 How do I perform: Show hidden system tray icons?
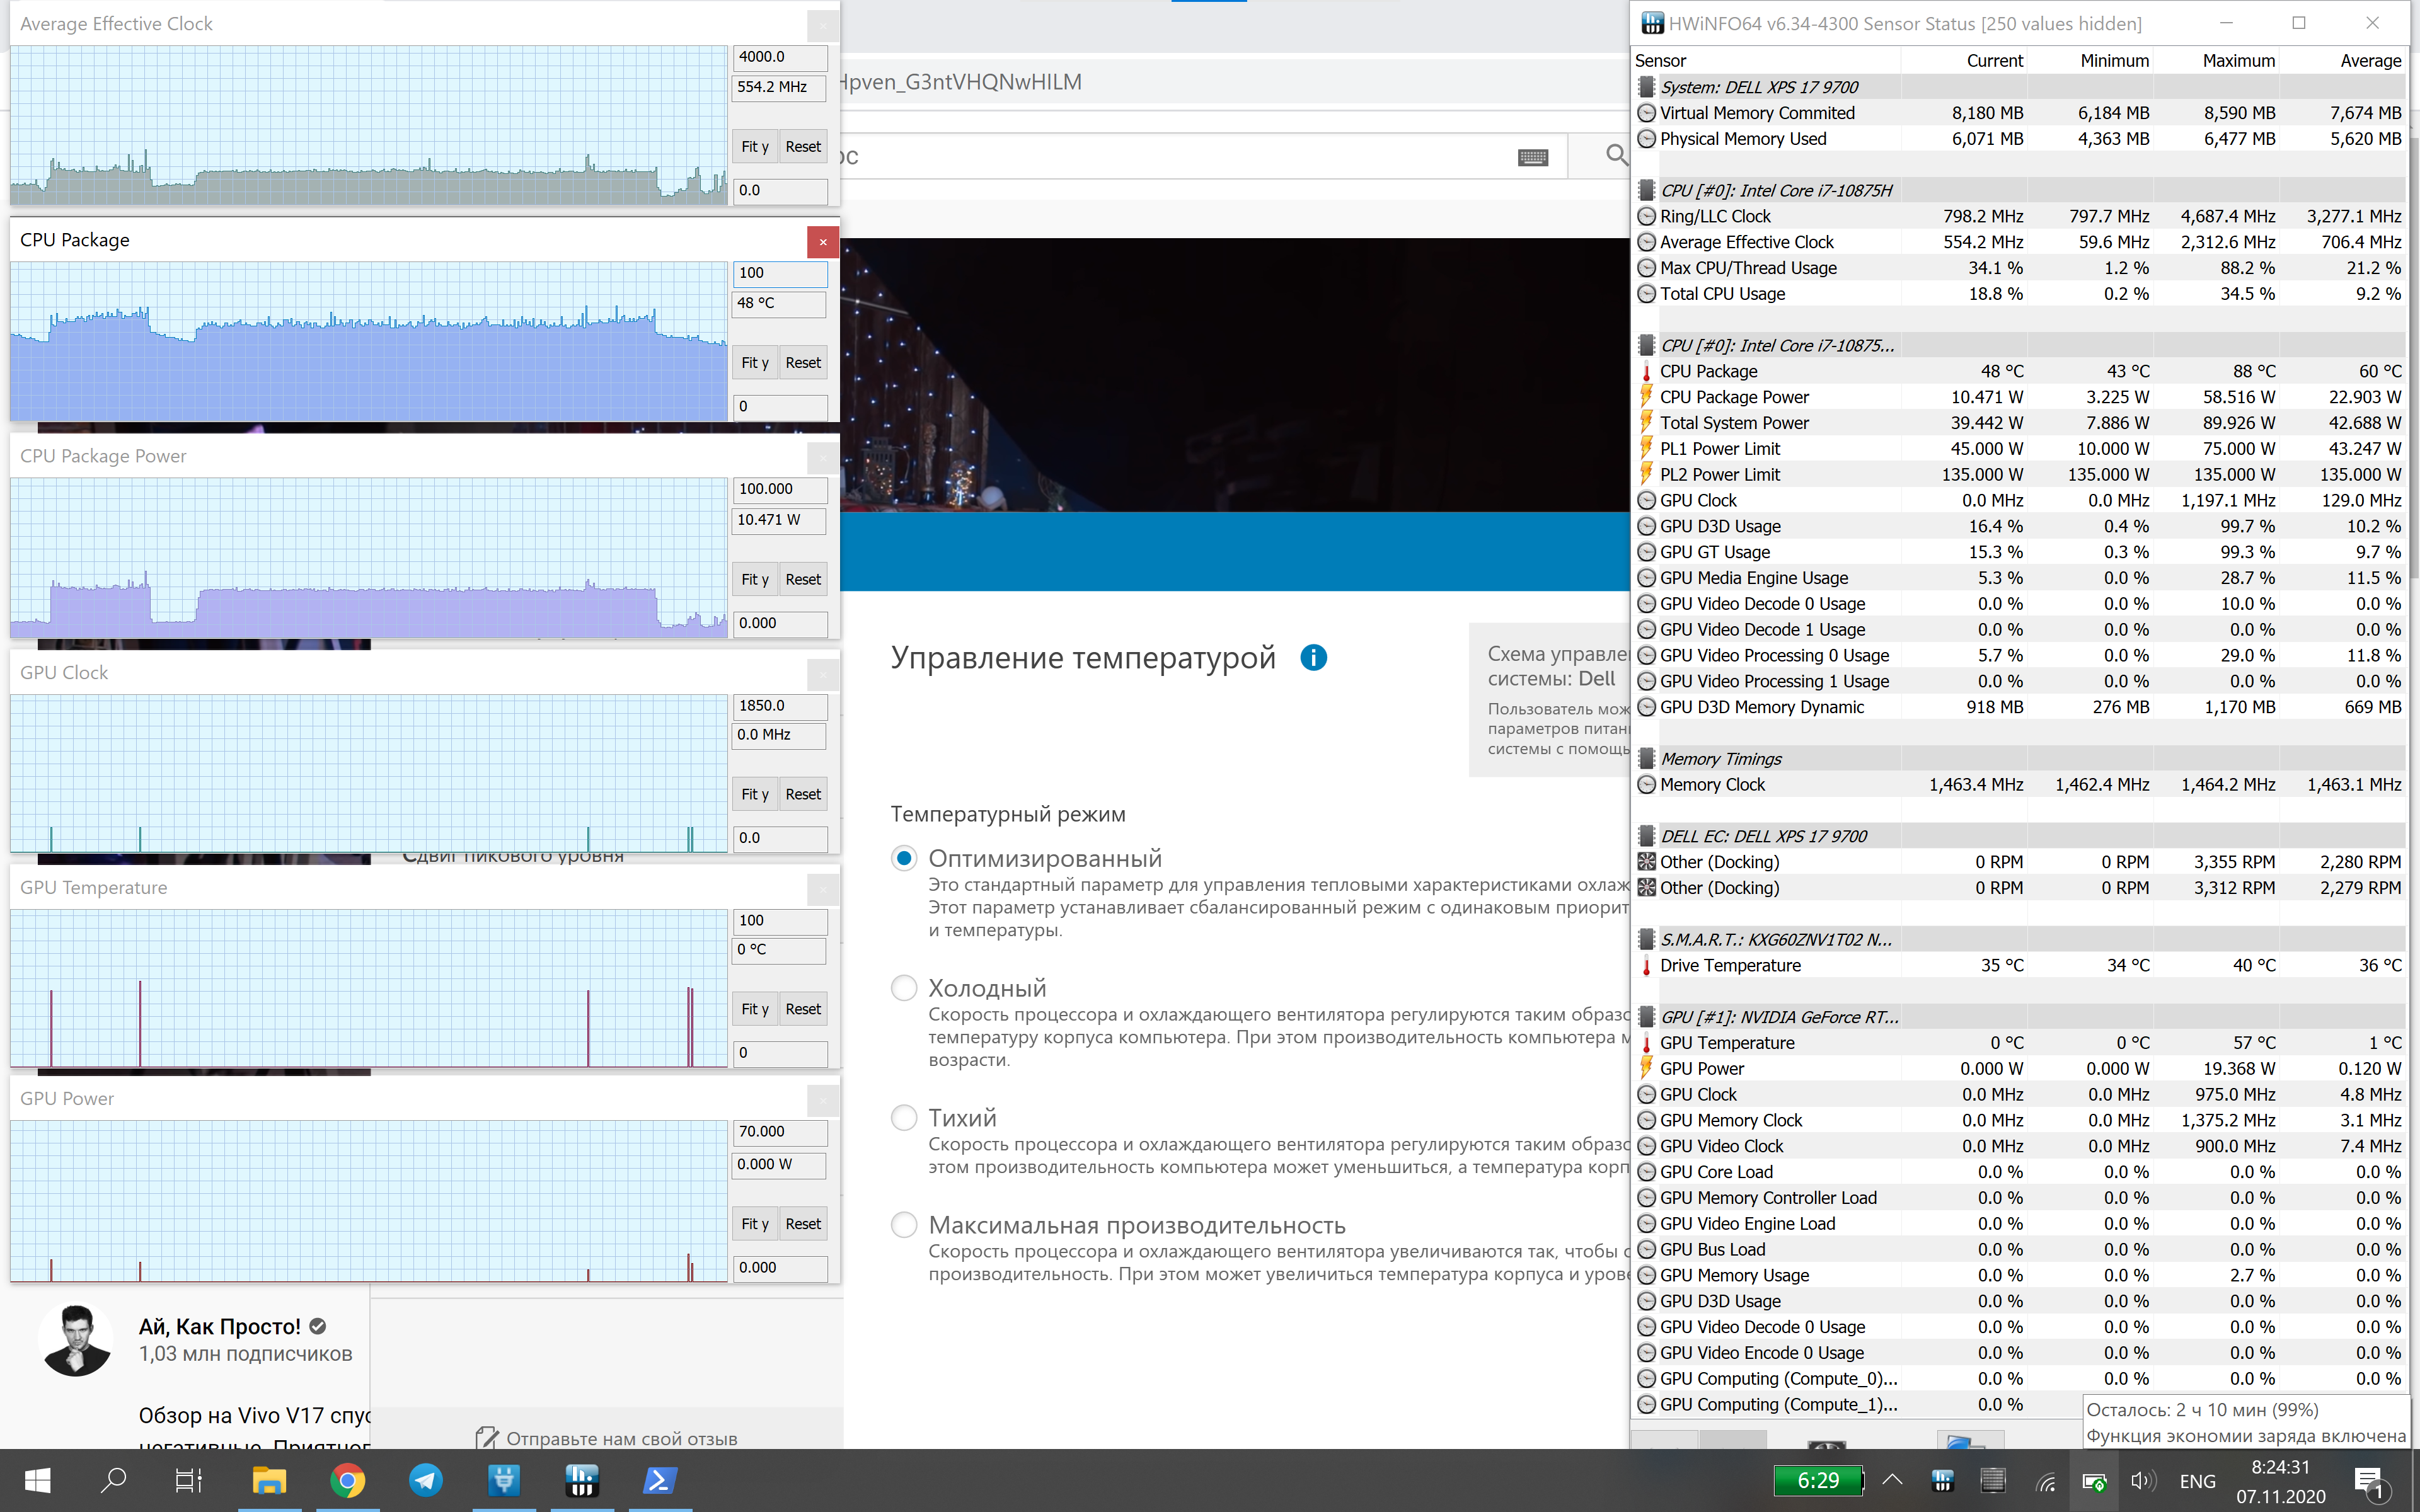click(1892, 1481)
